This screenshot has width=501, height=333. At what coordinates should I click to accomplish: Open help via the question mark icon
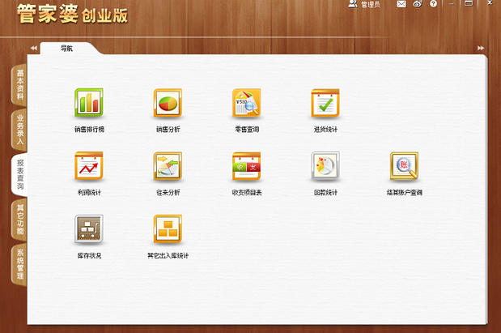point(433,4)
